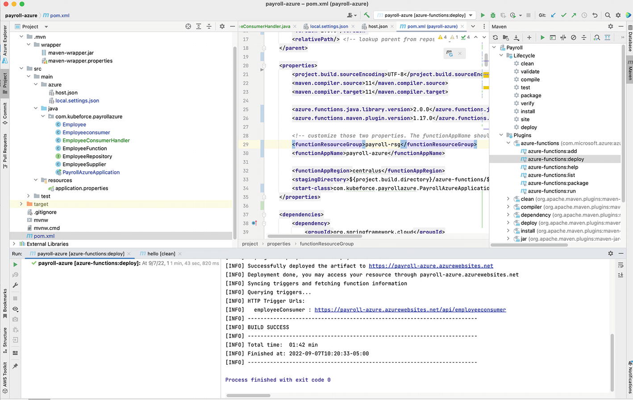
Task: Toggle Maven skip tests mode
Action: click(574, 38)
